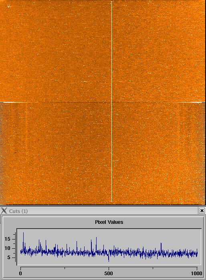The width and height of the screenshot is (206, 280).
Task: Click the unlabeled tick between 0 and 500
Action: 65,268
